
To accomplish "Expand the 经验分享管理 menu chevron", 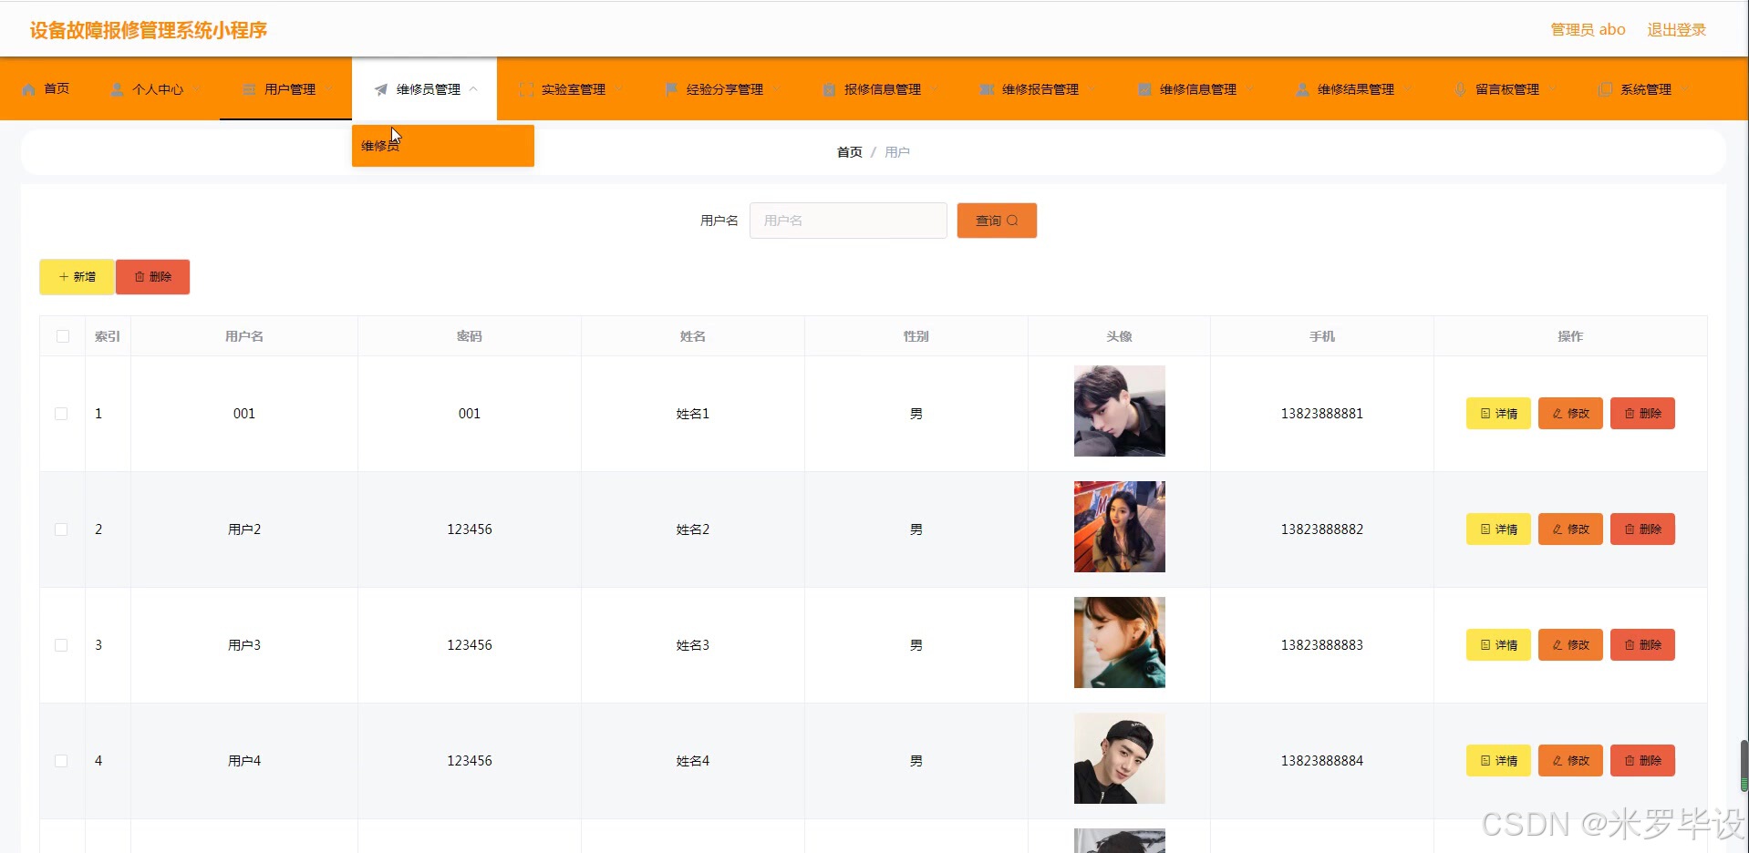I will [776, 89].
